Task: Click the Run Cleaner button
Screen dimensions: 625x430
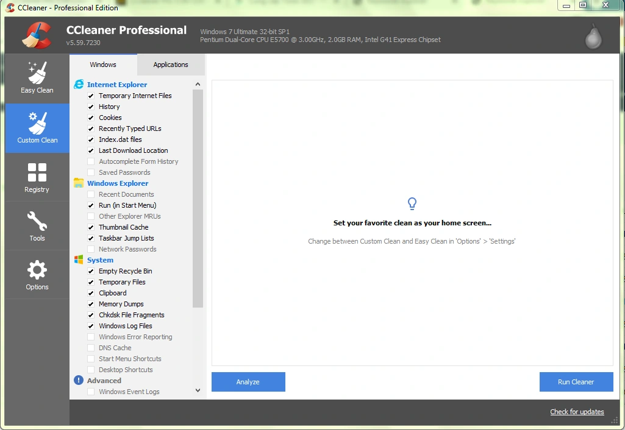Action: tap(576, 382)
